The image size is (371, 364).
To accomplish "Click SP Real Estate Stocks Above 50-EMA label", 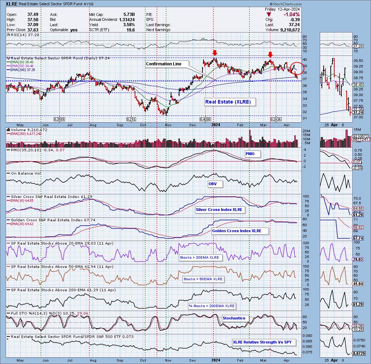I will (x=60, y=267).
